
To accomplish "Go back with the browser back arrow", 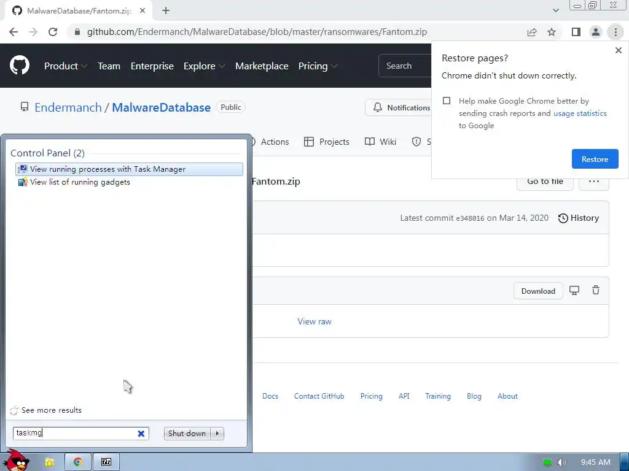I will pos(14,32).
